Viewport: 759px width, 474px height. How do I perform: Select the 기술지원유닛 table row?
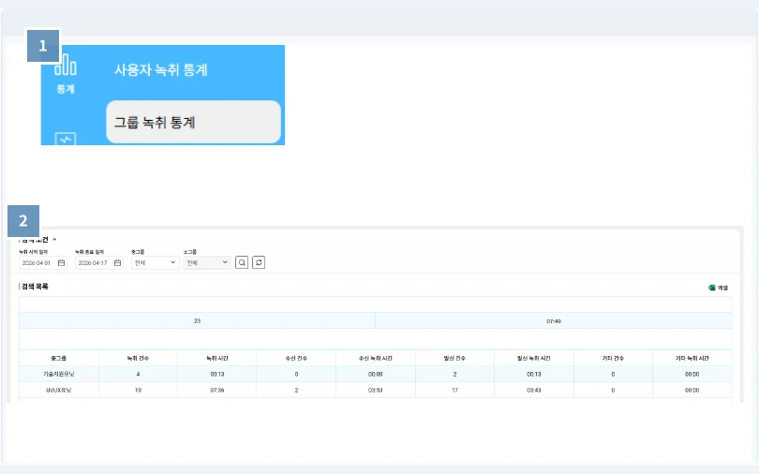(375, 374)
